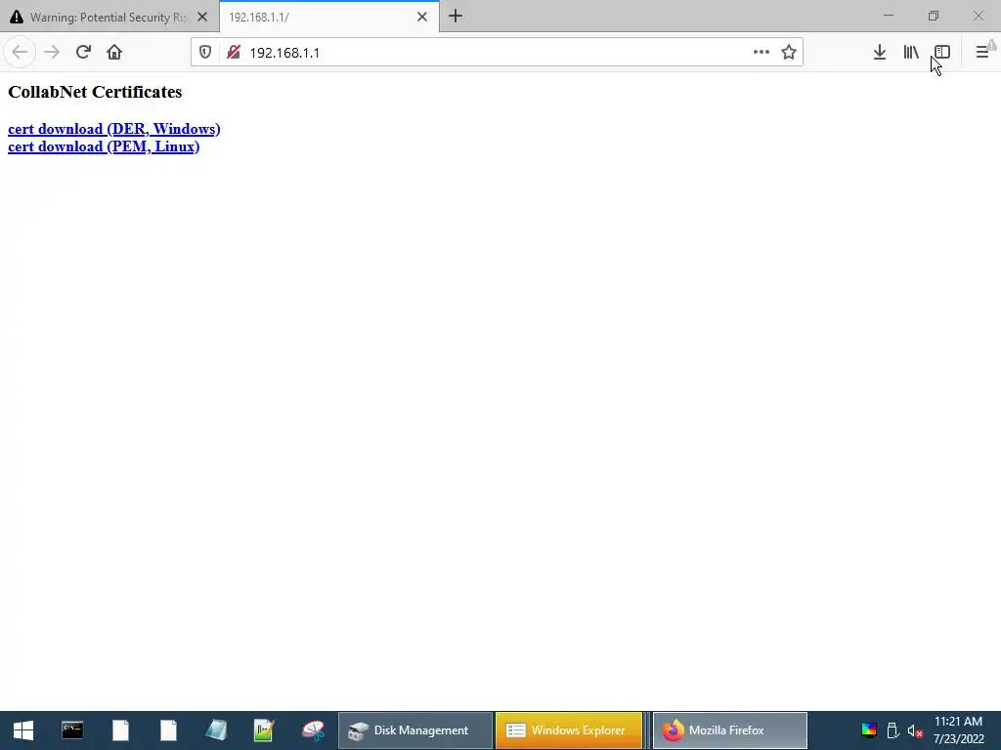Switch to Windows Explorer in taskbar
1001x750 pixels.
pyautogui.click(x=569, y=730)
